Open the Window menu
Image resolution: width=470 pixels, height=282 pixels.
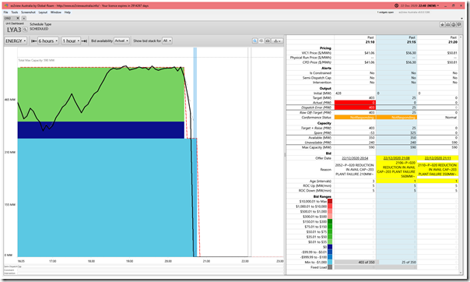pos(56,12)
